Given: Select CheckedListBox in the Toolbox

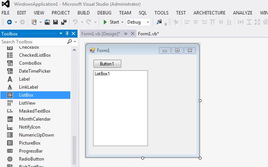Looking at the screenshot, I should click(x=35, y=55).
